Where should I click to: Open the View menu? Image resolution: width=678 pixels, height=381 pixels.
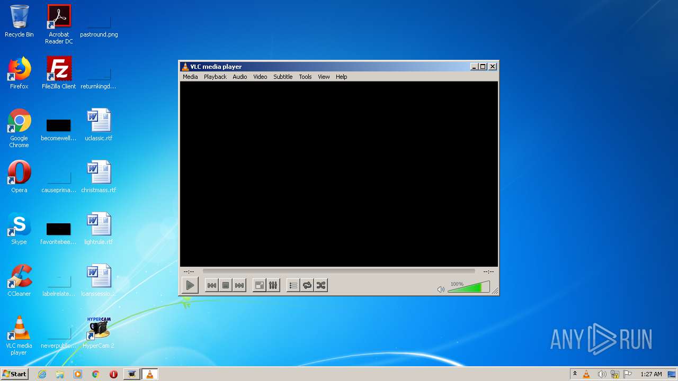(324, 77)
